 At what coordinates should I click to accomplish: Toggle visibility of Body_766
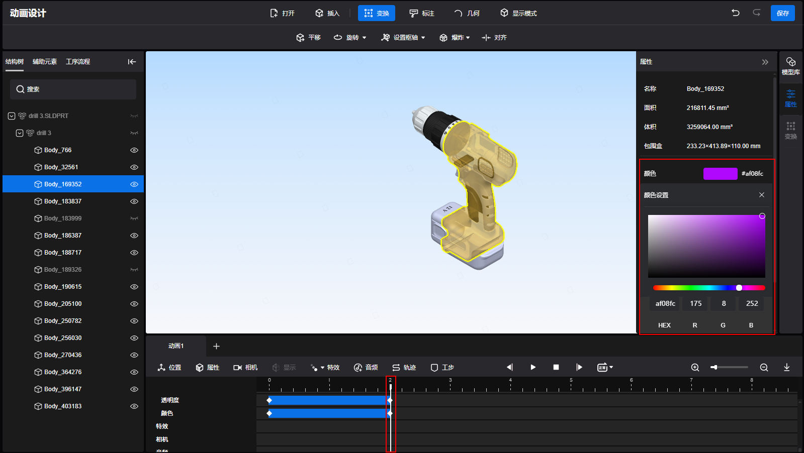(134, 150)
